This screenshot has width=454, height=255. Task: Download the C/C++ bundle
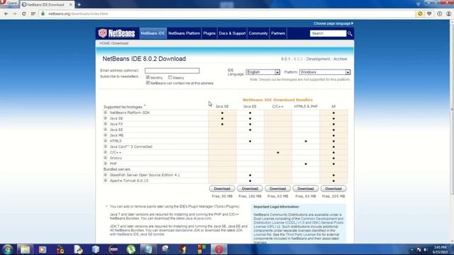(x=277, y=188)
